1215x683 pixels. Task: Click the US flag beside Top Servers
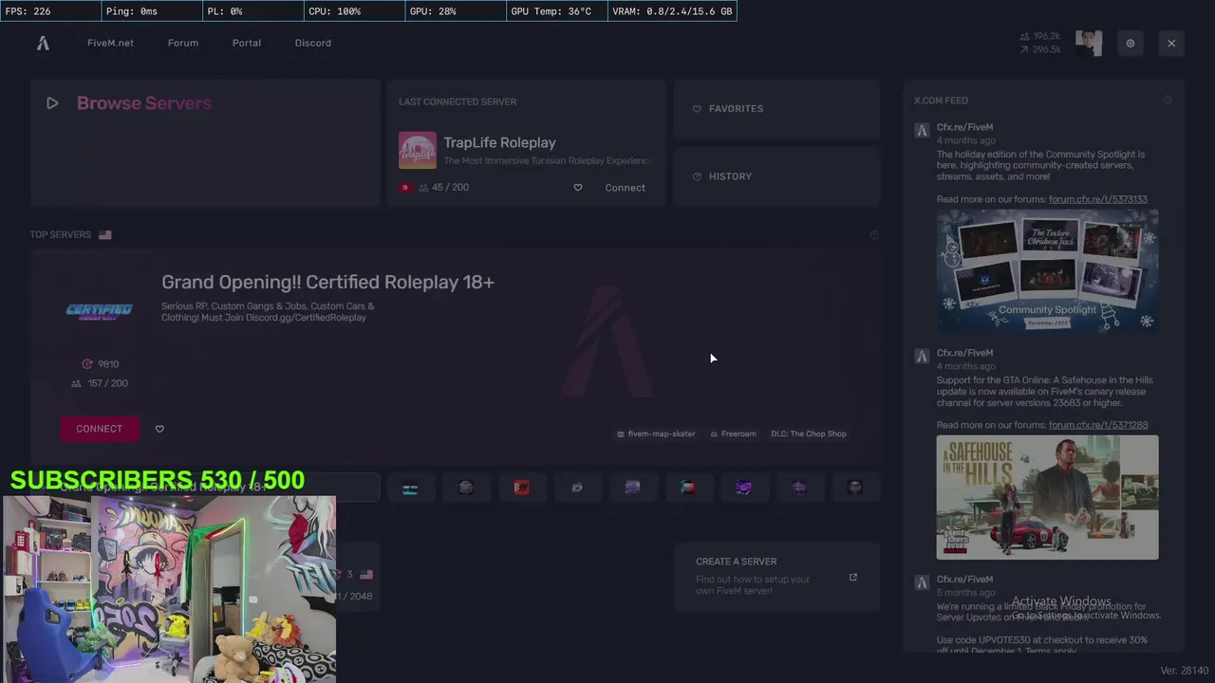pyautogui.click(x=104, y=235)
